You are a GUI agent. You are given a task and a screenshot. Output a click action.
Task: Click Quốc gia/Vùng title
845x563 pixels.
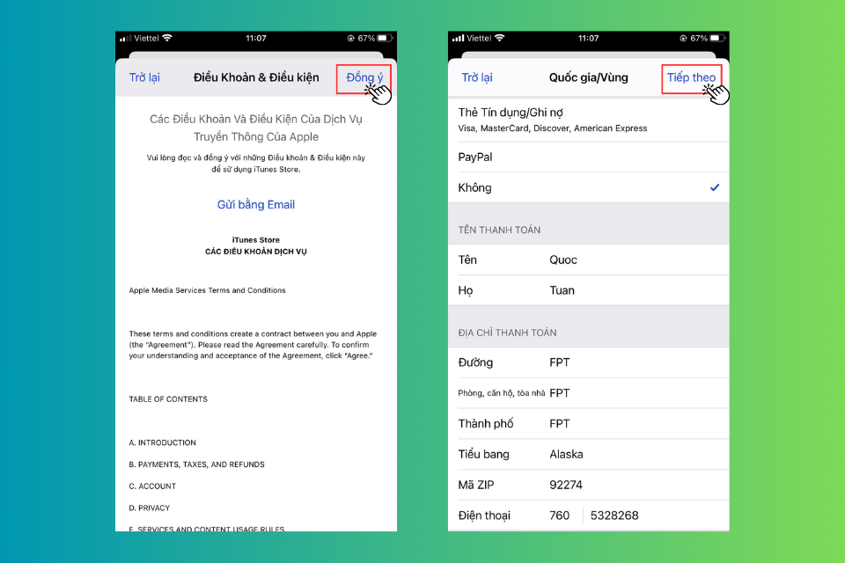pyautogui.click(x=589, y=77)
